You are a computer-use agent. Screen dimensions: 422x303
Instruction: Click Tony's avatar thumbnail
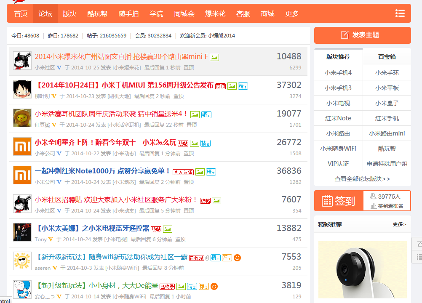tap(22, 232)
